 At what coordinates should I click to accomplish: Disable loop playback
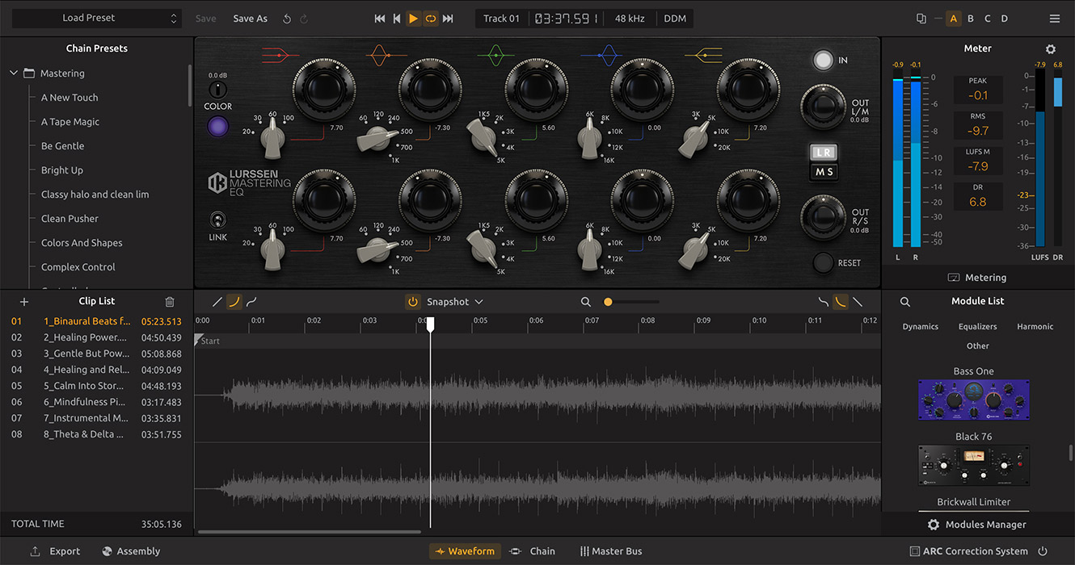431,18
